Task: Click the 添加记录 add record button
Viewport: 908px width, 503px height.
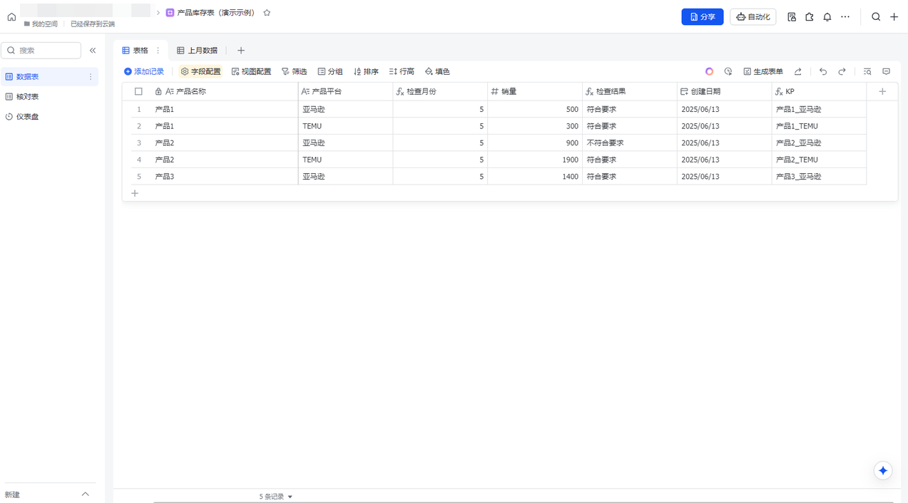Action: (x=144, y=71)
